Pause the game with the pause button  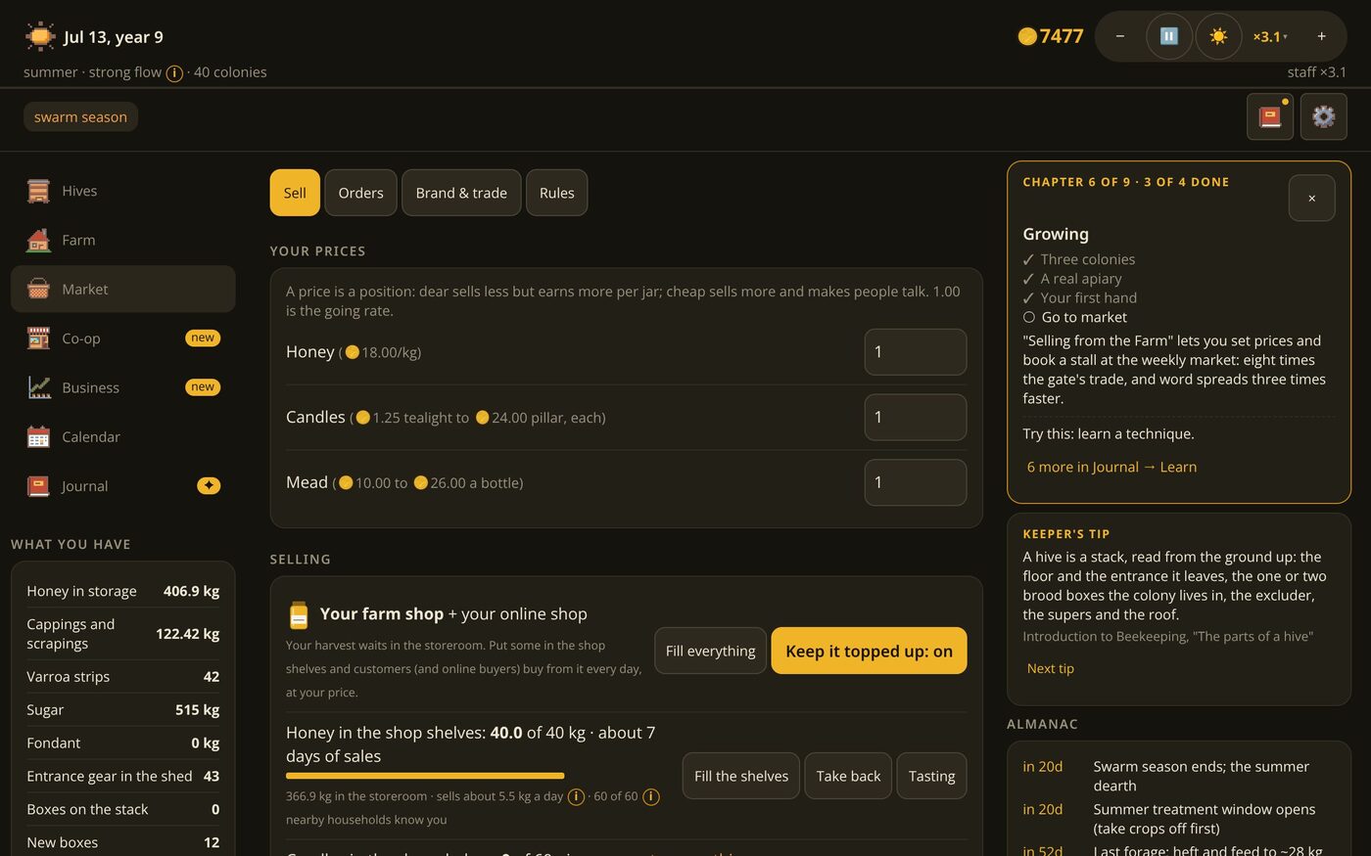point(1169,36)
